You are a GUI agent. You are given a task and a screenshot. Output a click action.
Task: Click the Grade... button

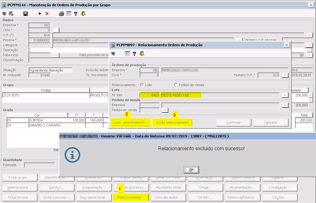point(205,187)
